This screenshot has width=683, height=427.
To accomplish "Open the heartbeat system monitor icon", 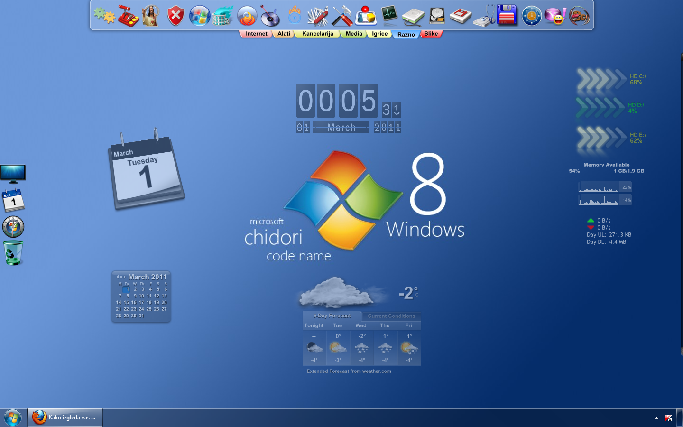I will [x=389, y=15].
